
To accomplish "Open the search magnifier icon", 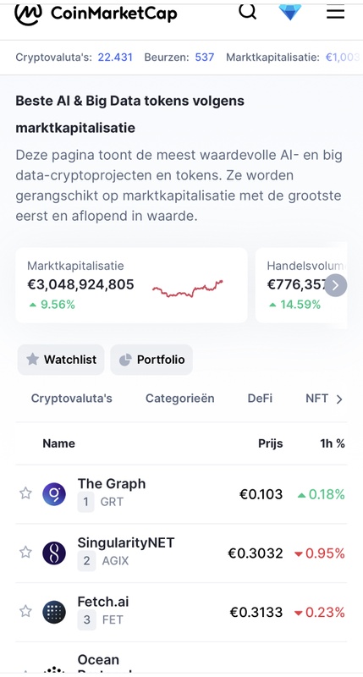I will click(x=248, y=11).
